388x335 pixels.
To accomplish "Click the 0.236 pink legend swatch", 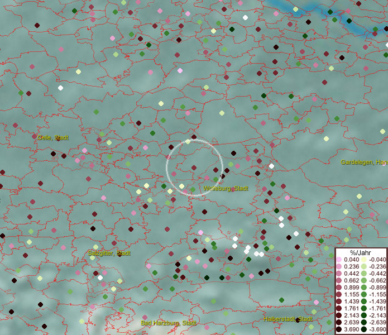I will [339, 266].
